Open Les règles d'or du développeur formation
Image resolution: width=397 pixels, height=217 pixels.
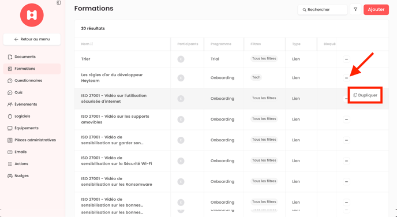click(112, 78)
